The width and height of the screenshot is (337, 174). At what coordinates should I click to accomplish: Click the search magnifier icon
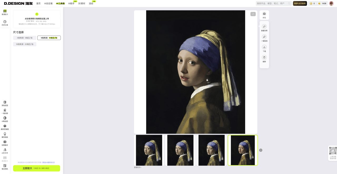point(289,3)
